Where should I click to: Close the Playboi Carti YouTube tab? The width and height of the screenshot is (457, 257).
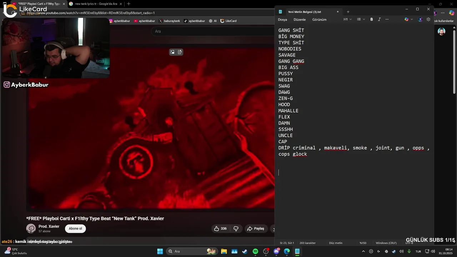point(64,4)
